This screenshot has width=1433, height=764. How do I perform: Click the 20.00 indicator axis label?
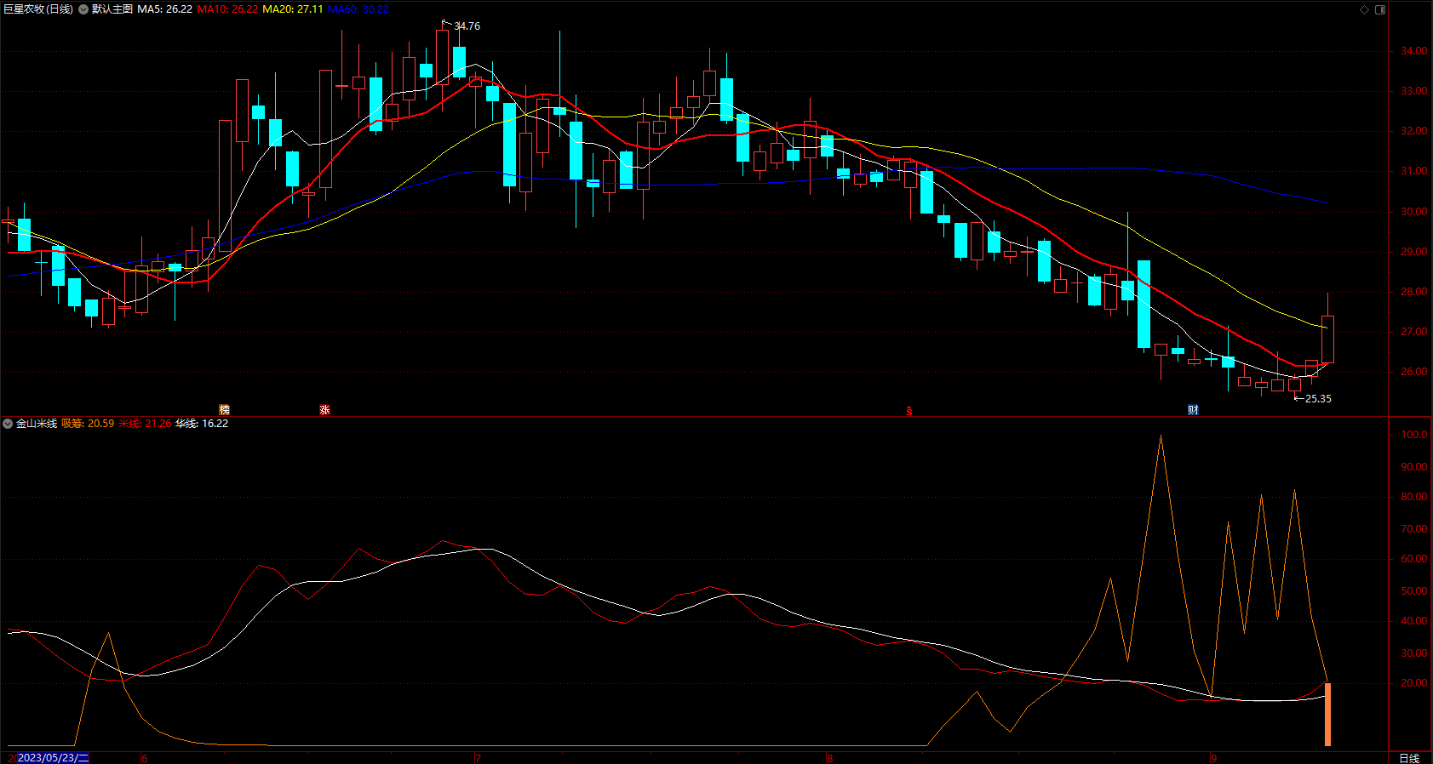(1414, 683)
